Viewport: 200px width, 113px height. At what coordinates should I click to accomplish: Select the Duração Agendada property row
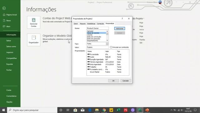tap(107, 59)
